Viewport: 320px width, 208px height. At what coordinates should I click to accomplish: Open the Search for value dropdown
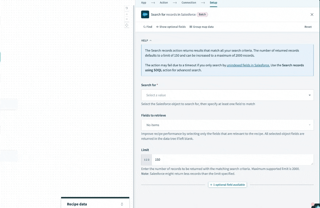click(227, 95)
